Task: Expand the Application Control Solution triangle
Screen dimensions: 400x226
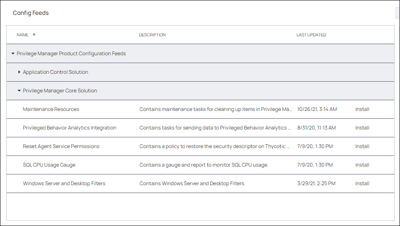Action: coord(19,72)
